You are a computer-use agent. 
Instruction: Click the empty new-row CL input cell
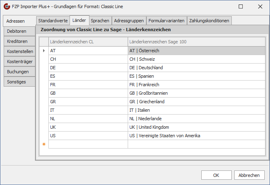click(88, 144)
